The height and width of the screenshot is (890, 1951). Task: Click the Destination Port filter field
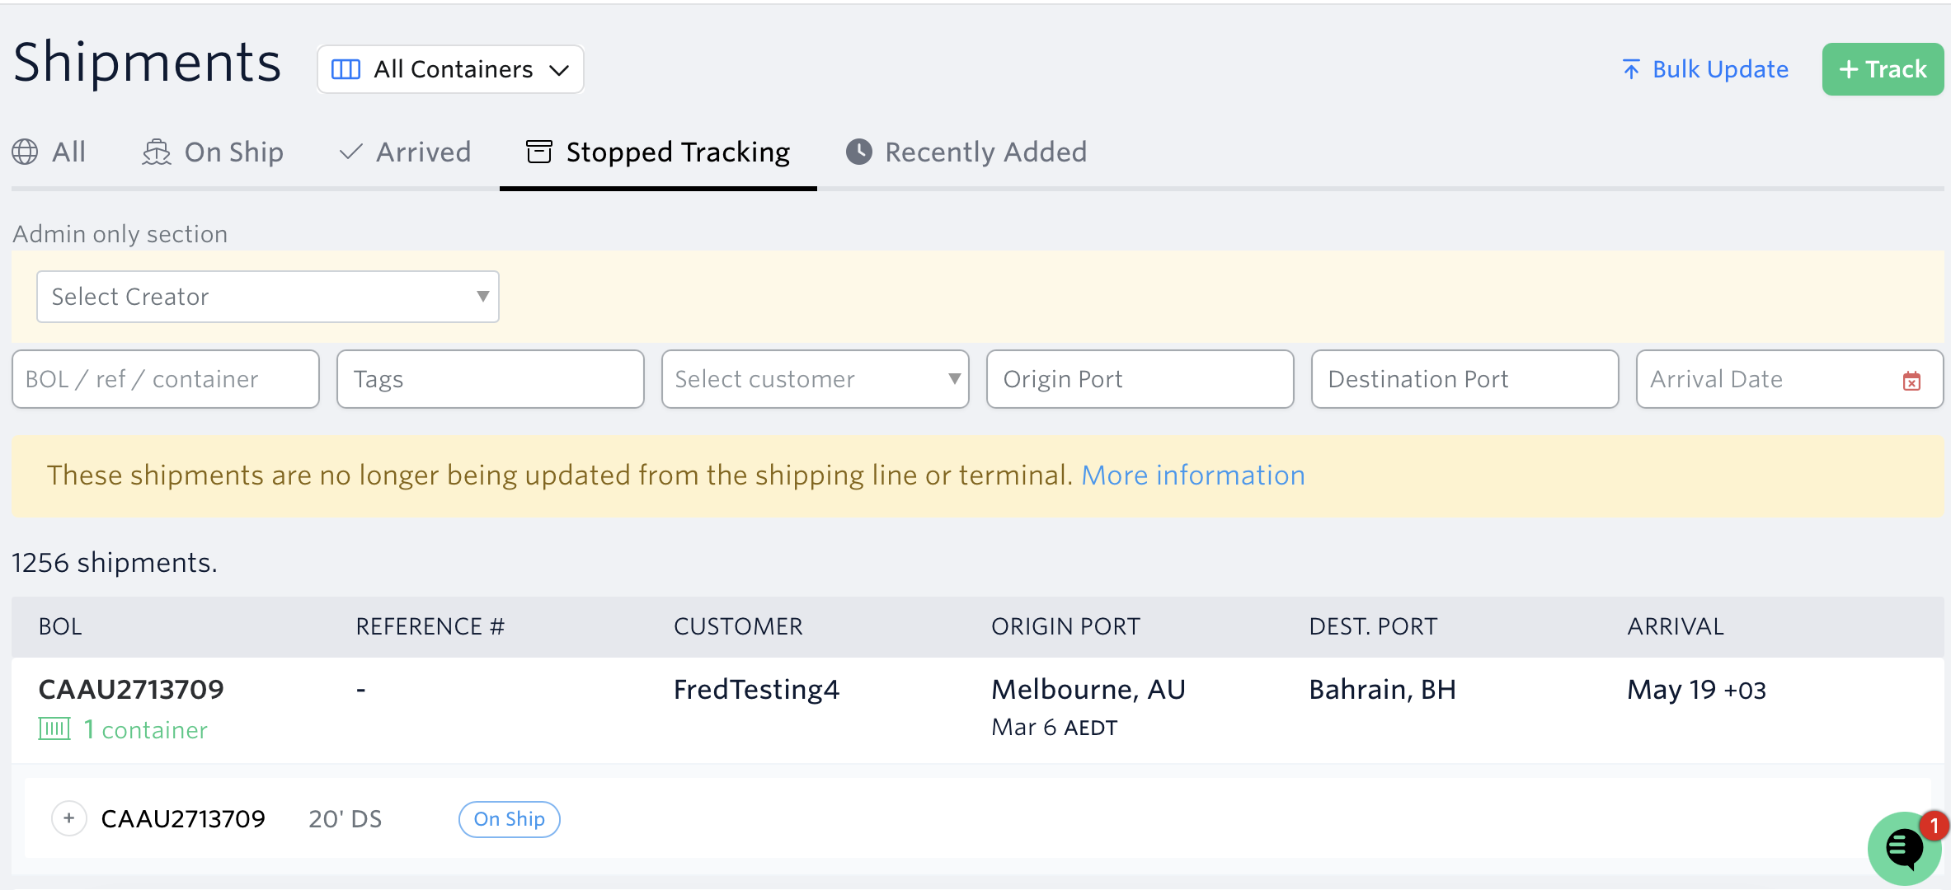(1464, 379)
